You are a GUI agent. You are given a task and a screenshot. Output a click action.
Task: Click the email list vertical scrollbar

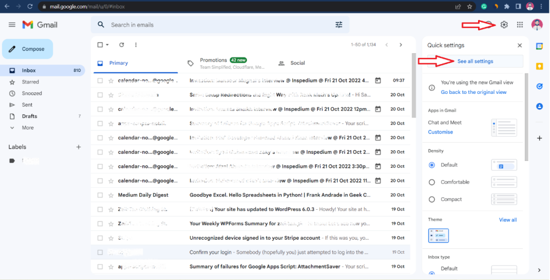click(x=414, y=86)
